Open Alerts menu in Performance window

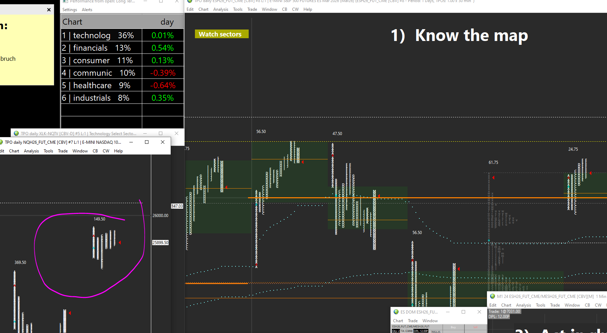pyautogui.click(x=87, y=10)
